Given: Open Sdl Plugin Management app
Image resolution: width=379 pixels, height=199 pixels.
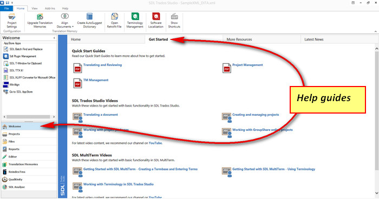Looking at the screenshot, I should (x=20, y=56).
